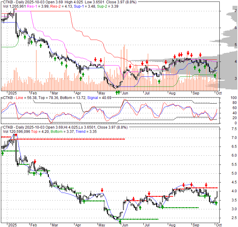Select the Mar label on upper chart axis
This screenshot has height=227, width=238.
55,93
